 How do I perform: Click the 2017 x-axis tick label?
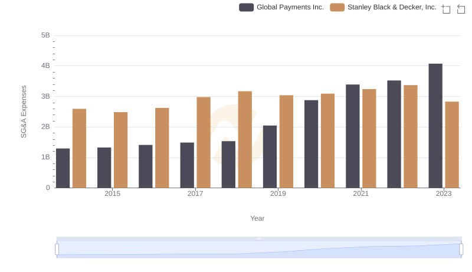(195, 194)
